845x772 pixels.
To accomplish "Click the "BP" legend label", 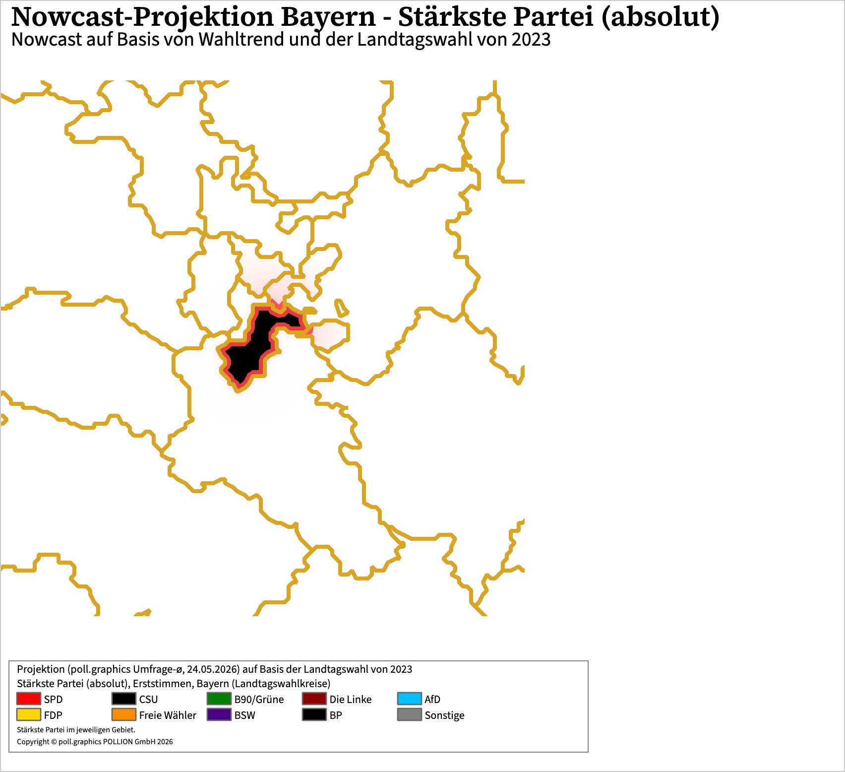I will click(336, 715).
